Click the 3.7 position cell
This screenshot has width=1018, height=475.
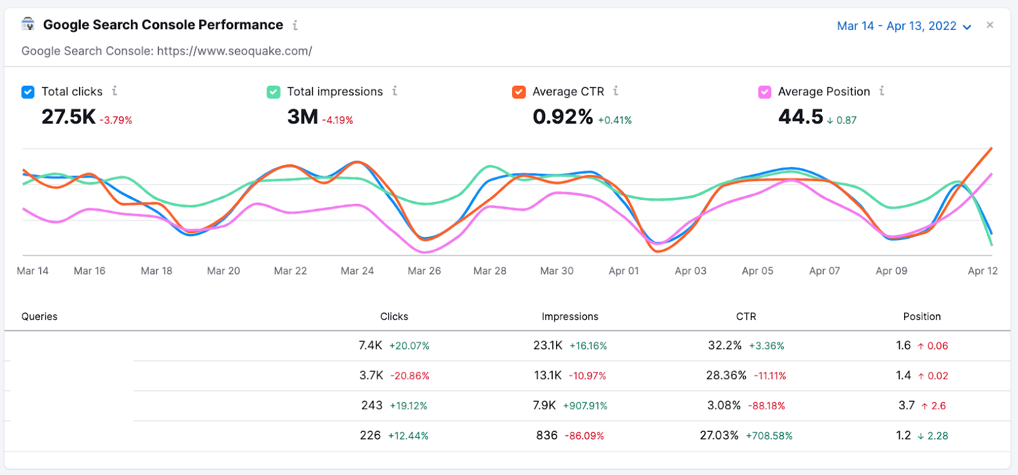[907, 405]
